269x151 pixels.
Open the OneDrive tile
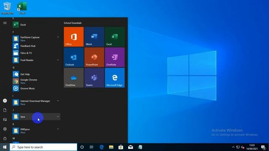tap(74, 78)
